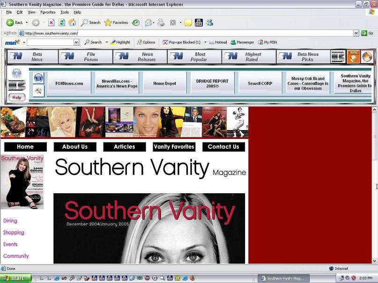Expand the address bar dropdown arrow
Viewport: 378px width, 283px height.
point(356,33)
